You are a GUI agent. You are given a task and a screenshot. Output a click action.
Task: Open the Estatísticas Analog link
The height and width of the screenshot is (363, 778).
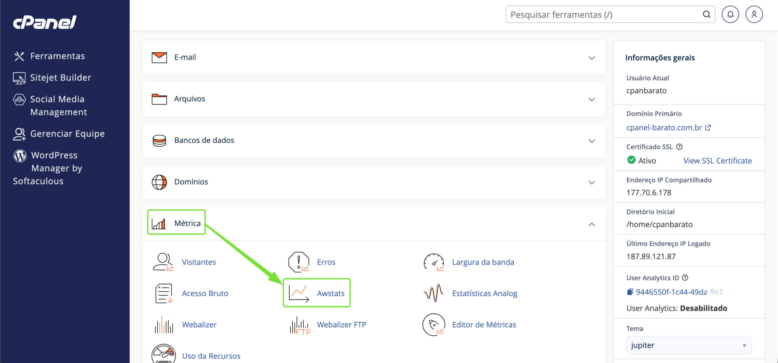pyautogui.click(x=485, y=293)
